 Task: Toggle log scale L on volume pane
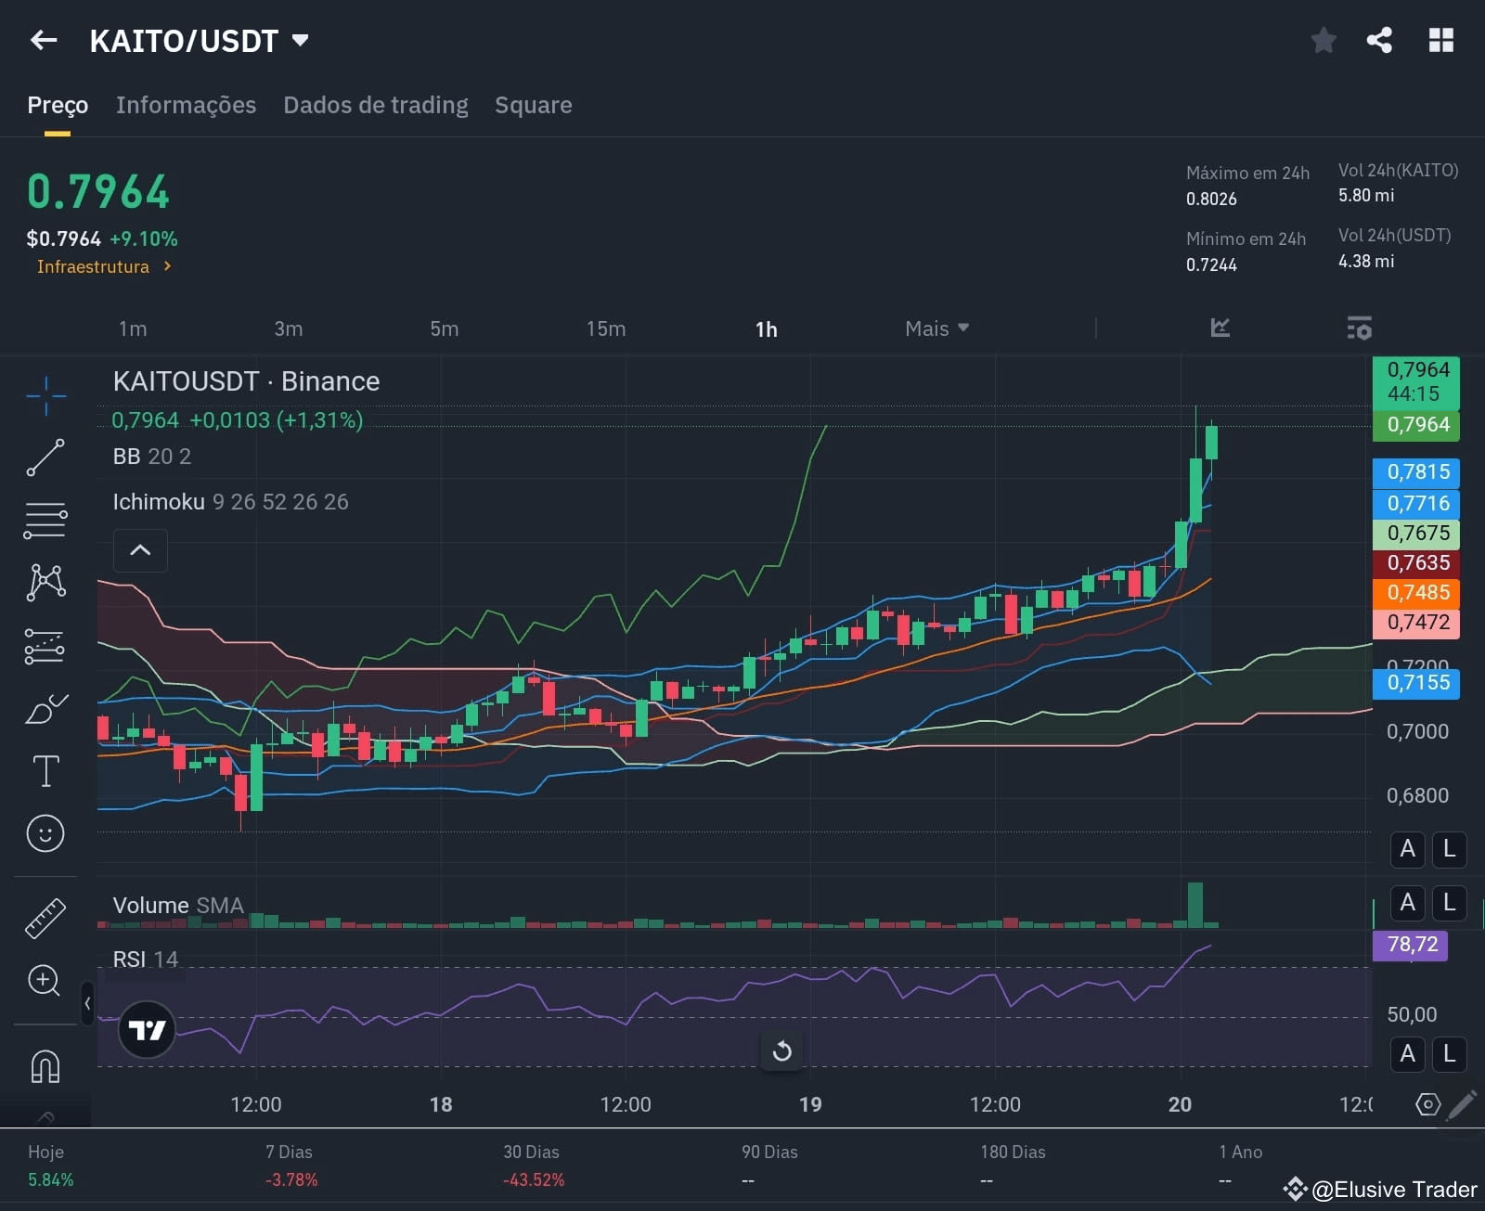pos(1449,903)
